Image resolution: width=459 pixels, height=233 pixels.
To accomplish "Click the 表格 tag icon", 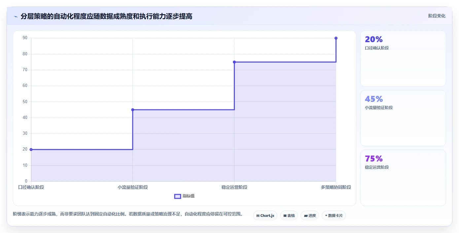I will 285,216.
